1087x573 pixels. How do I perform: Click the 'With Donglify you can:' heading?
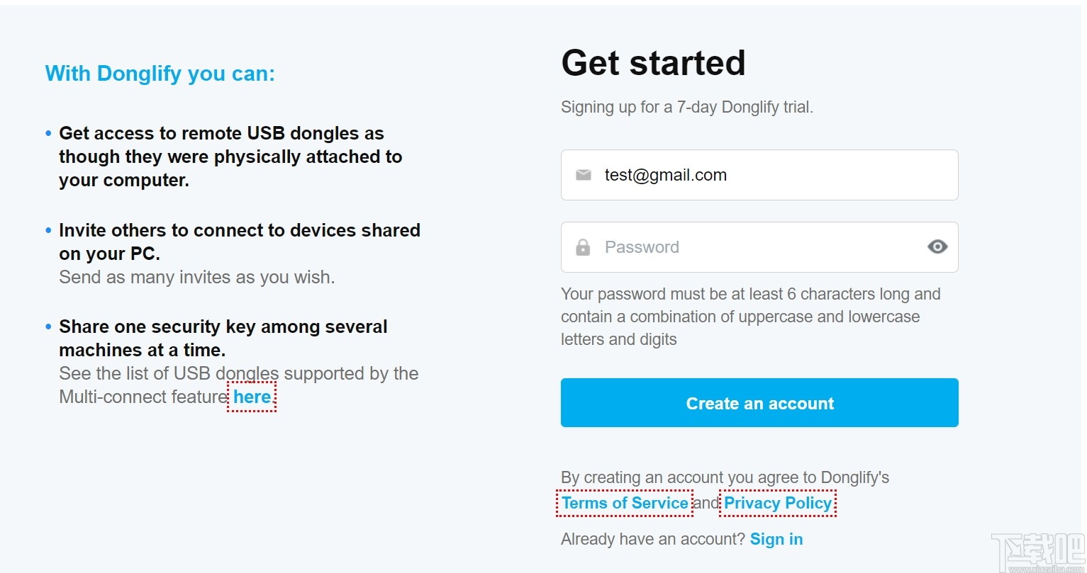point(160,74)
